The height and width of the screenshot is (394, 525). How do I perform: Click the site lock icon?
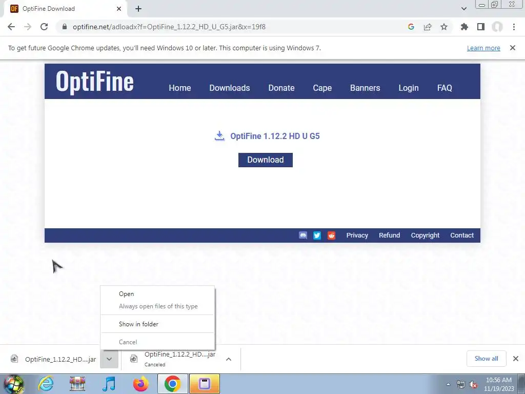tap(65, 27)
